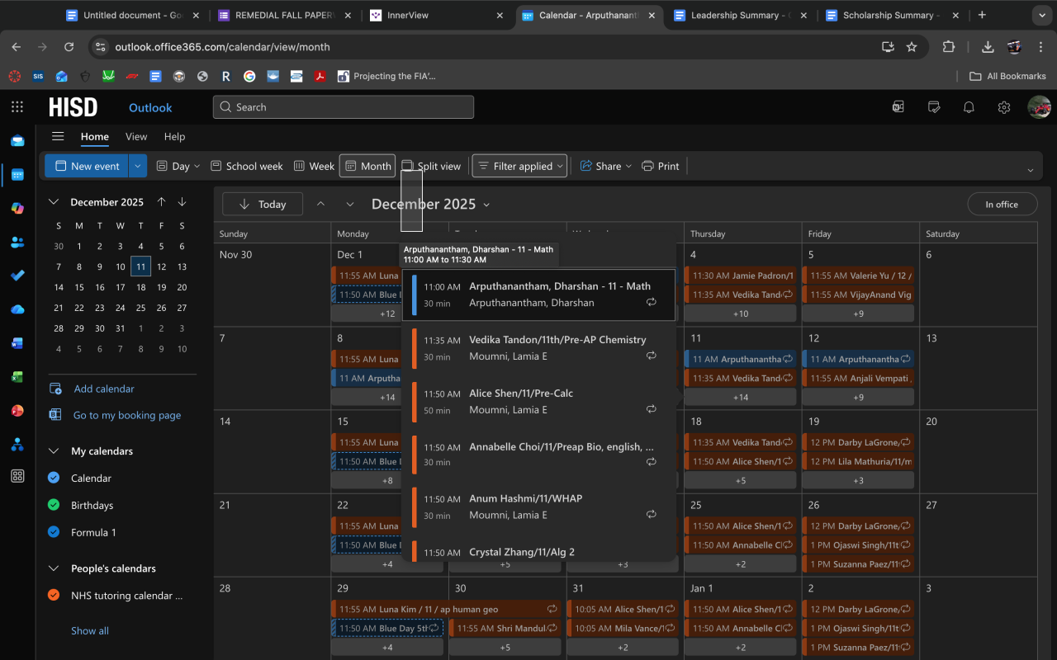Open Mail from the left sidebar
The width and height of the screenshot is (1057, 660).
coord(17,141)
